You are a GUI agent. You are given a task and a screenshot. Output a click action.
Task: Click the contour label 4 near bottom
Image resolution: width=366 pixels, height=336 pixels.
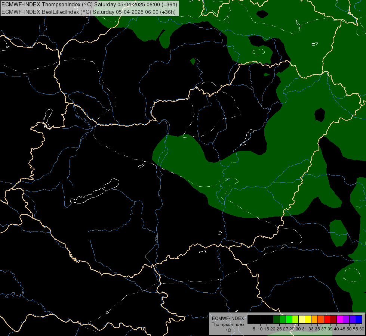107,312
